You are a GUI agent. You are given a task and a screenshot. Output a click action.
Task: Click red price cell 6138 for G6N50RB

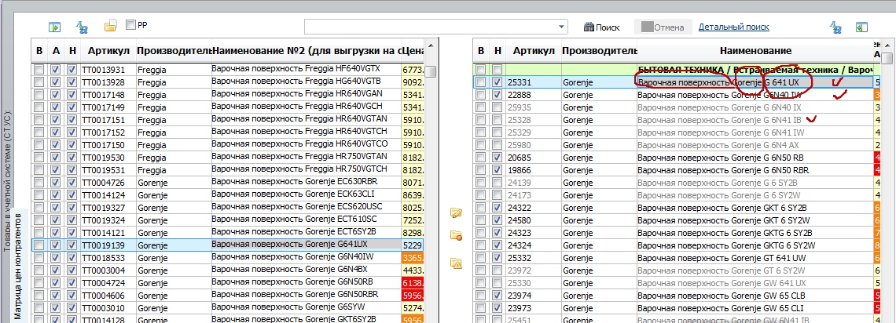click(413, 282)
